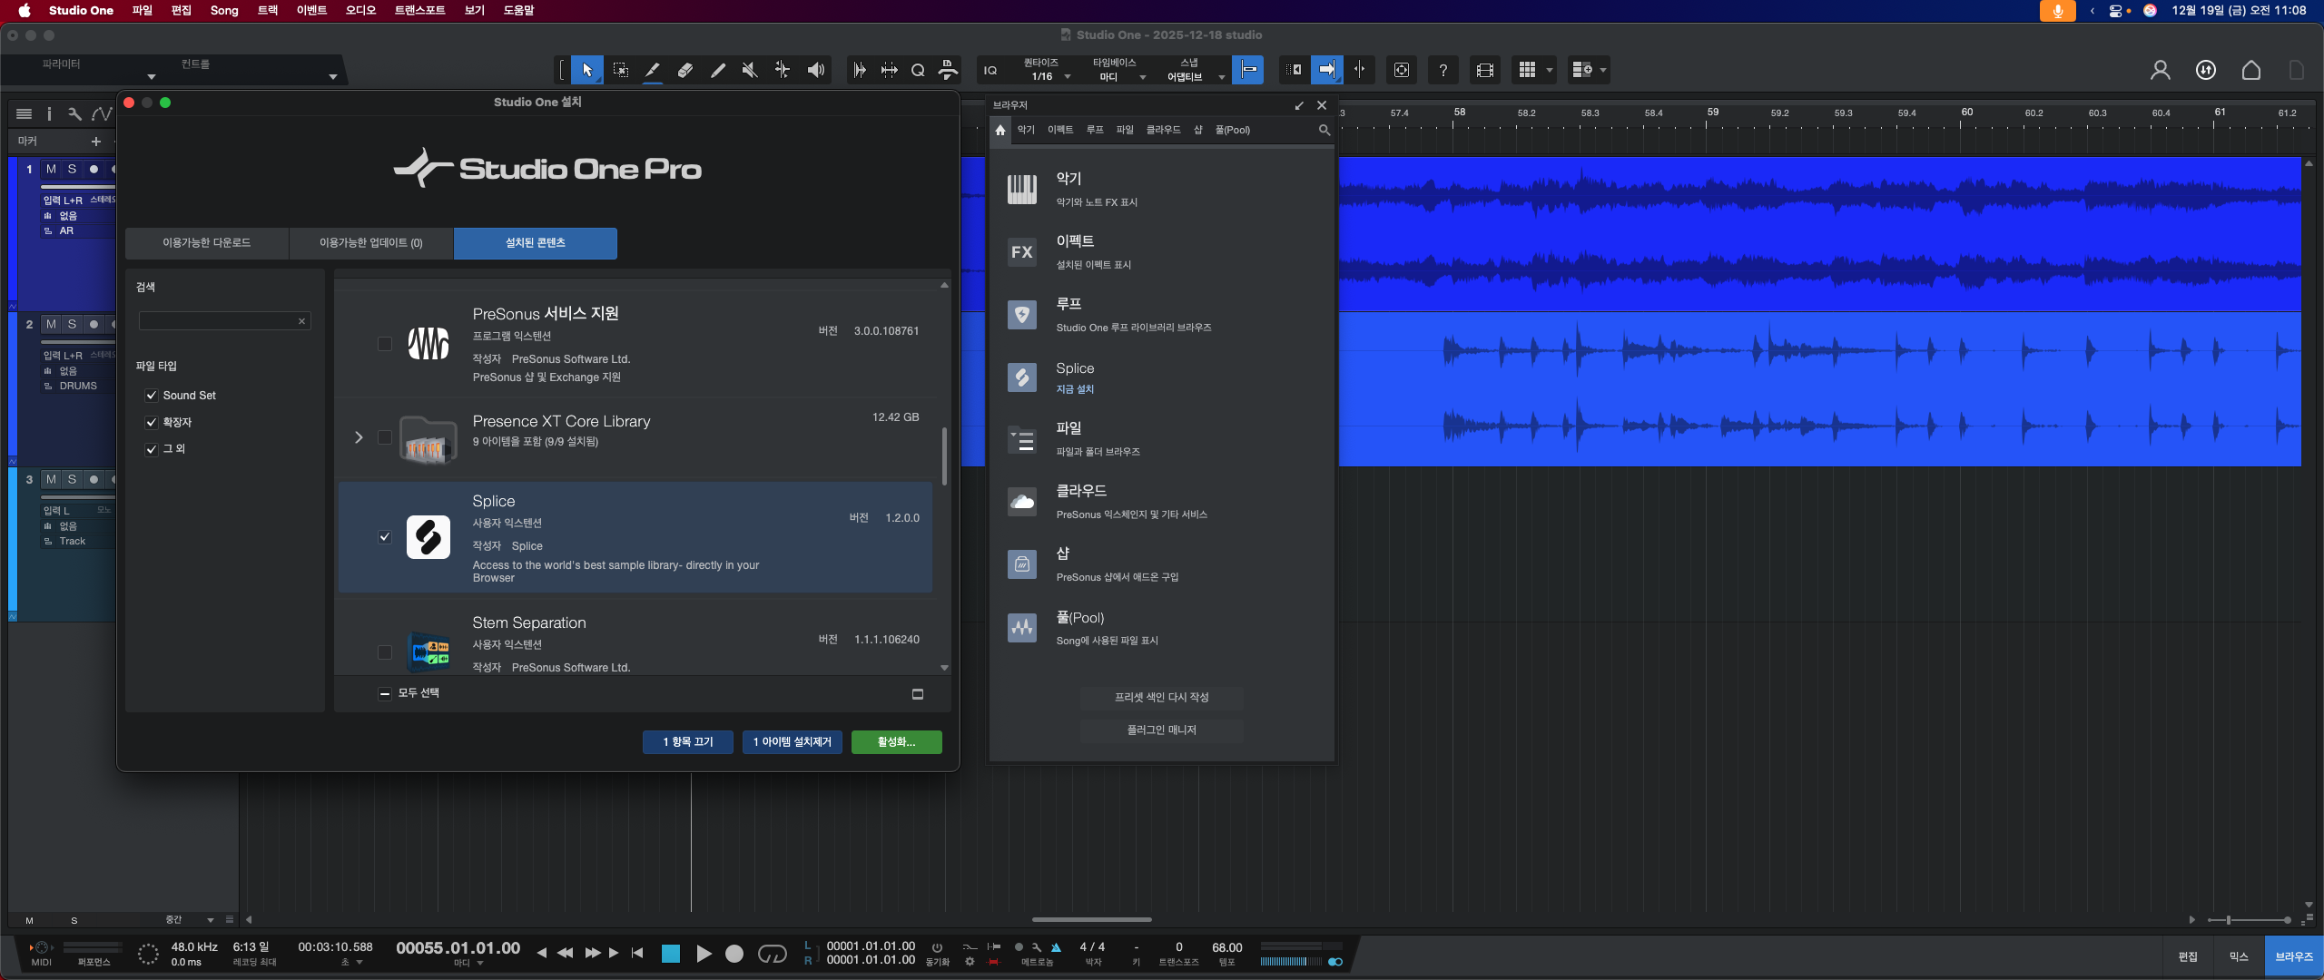Image resolution: width=2324 pixels, height=980 pixels.
Task: Select the Eraser tool
Action: tap(685, 70)
